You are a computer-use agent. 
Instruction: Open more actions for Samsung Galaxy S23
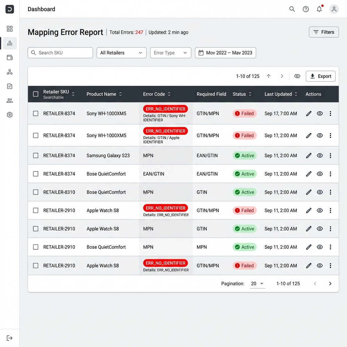click(330, 156)
